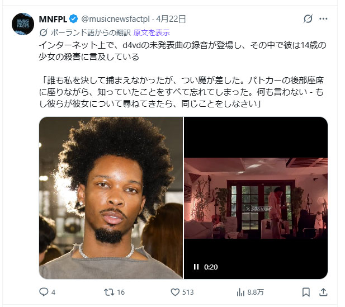Open the @musicnewsfactpl handle
The height and width of the screenshot is (307, 345).
tap(116, 19)
